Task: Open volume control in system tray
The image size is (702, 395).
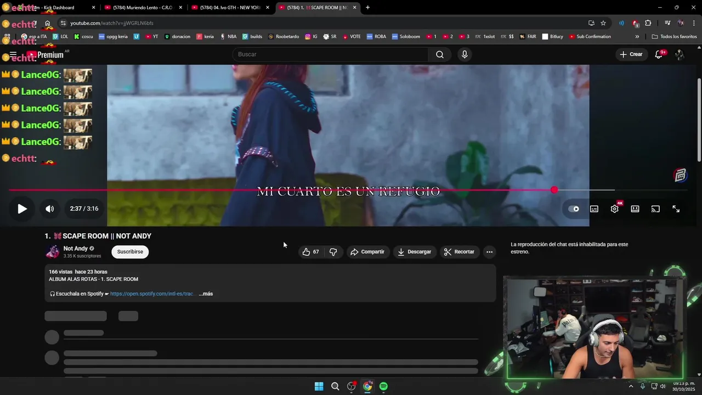Action: (x=663, y=386)
